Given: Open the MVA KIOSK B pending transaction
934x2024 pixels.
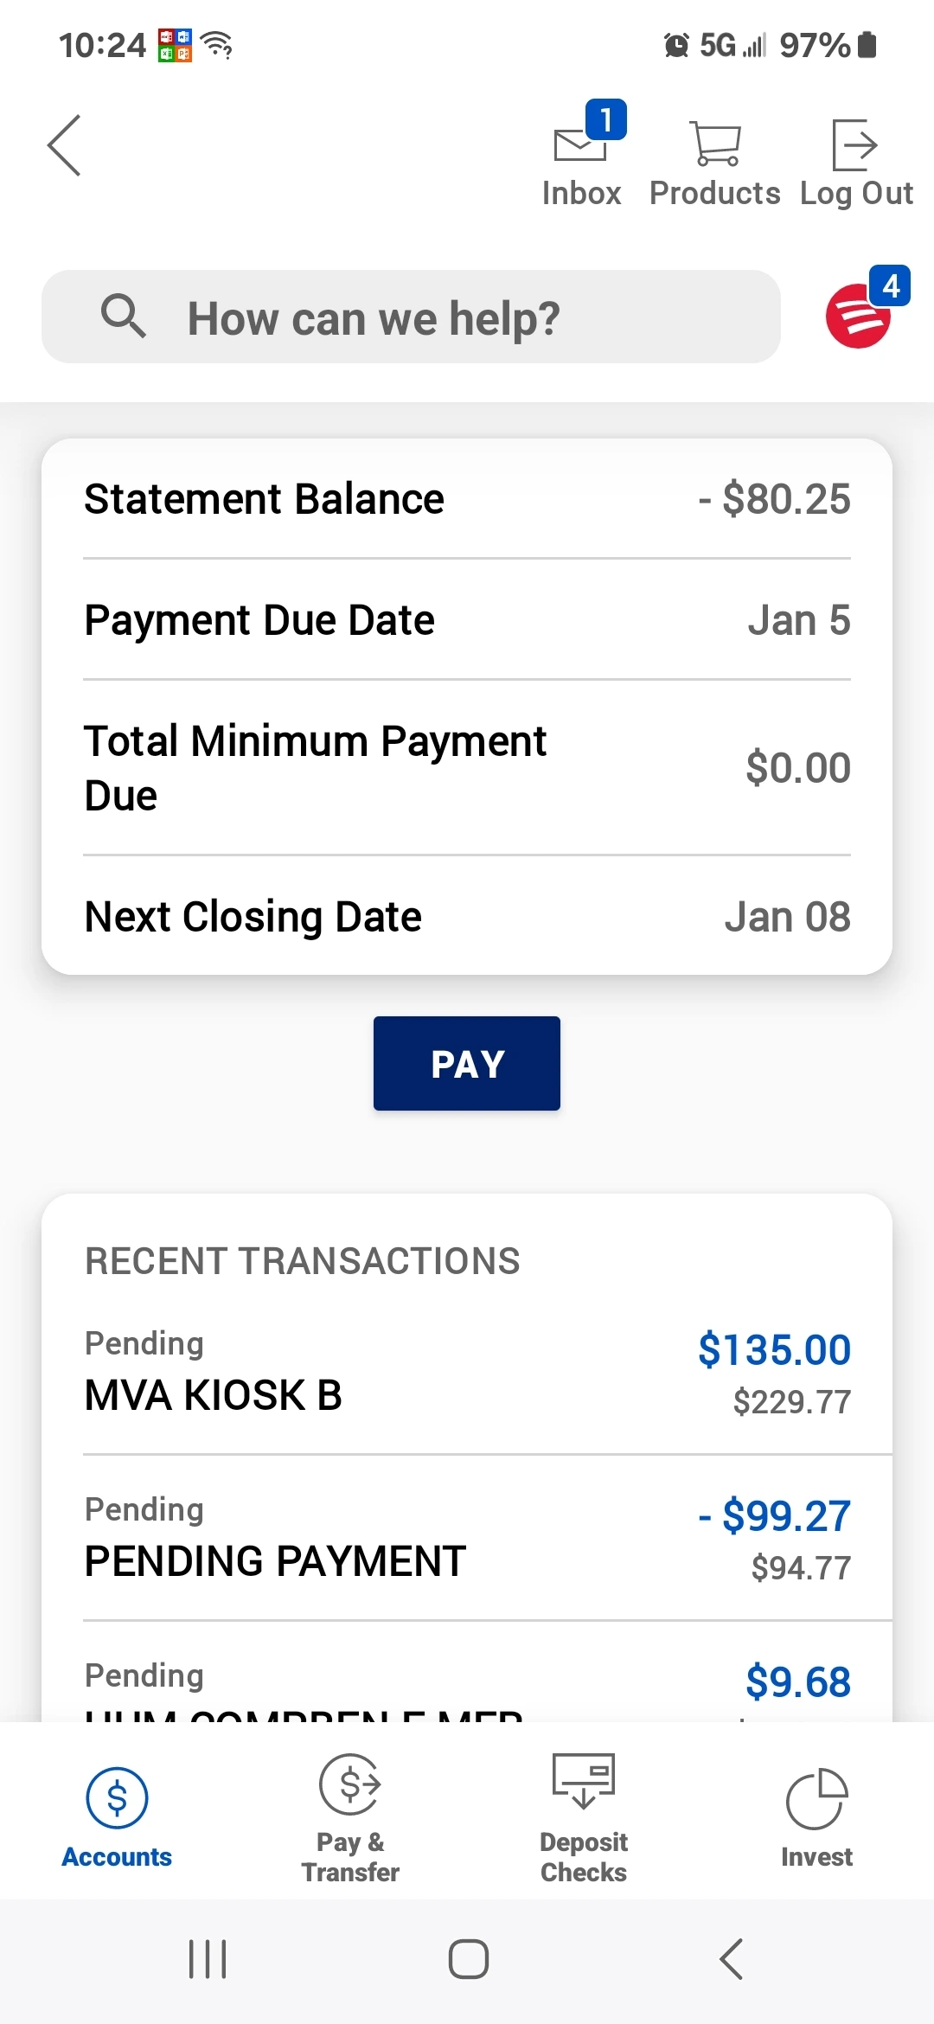Looking at the screenshot, I should tap(467, 1372).
